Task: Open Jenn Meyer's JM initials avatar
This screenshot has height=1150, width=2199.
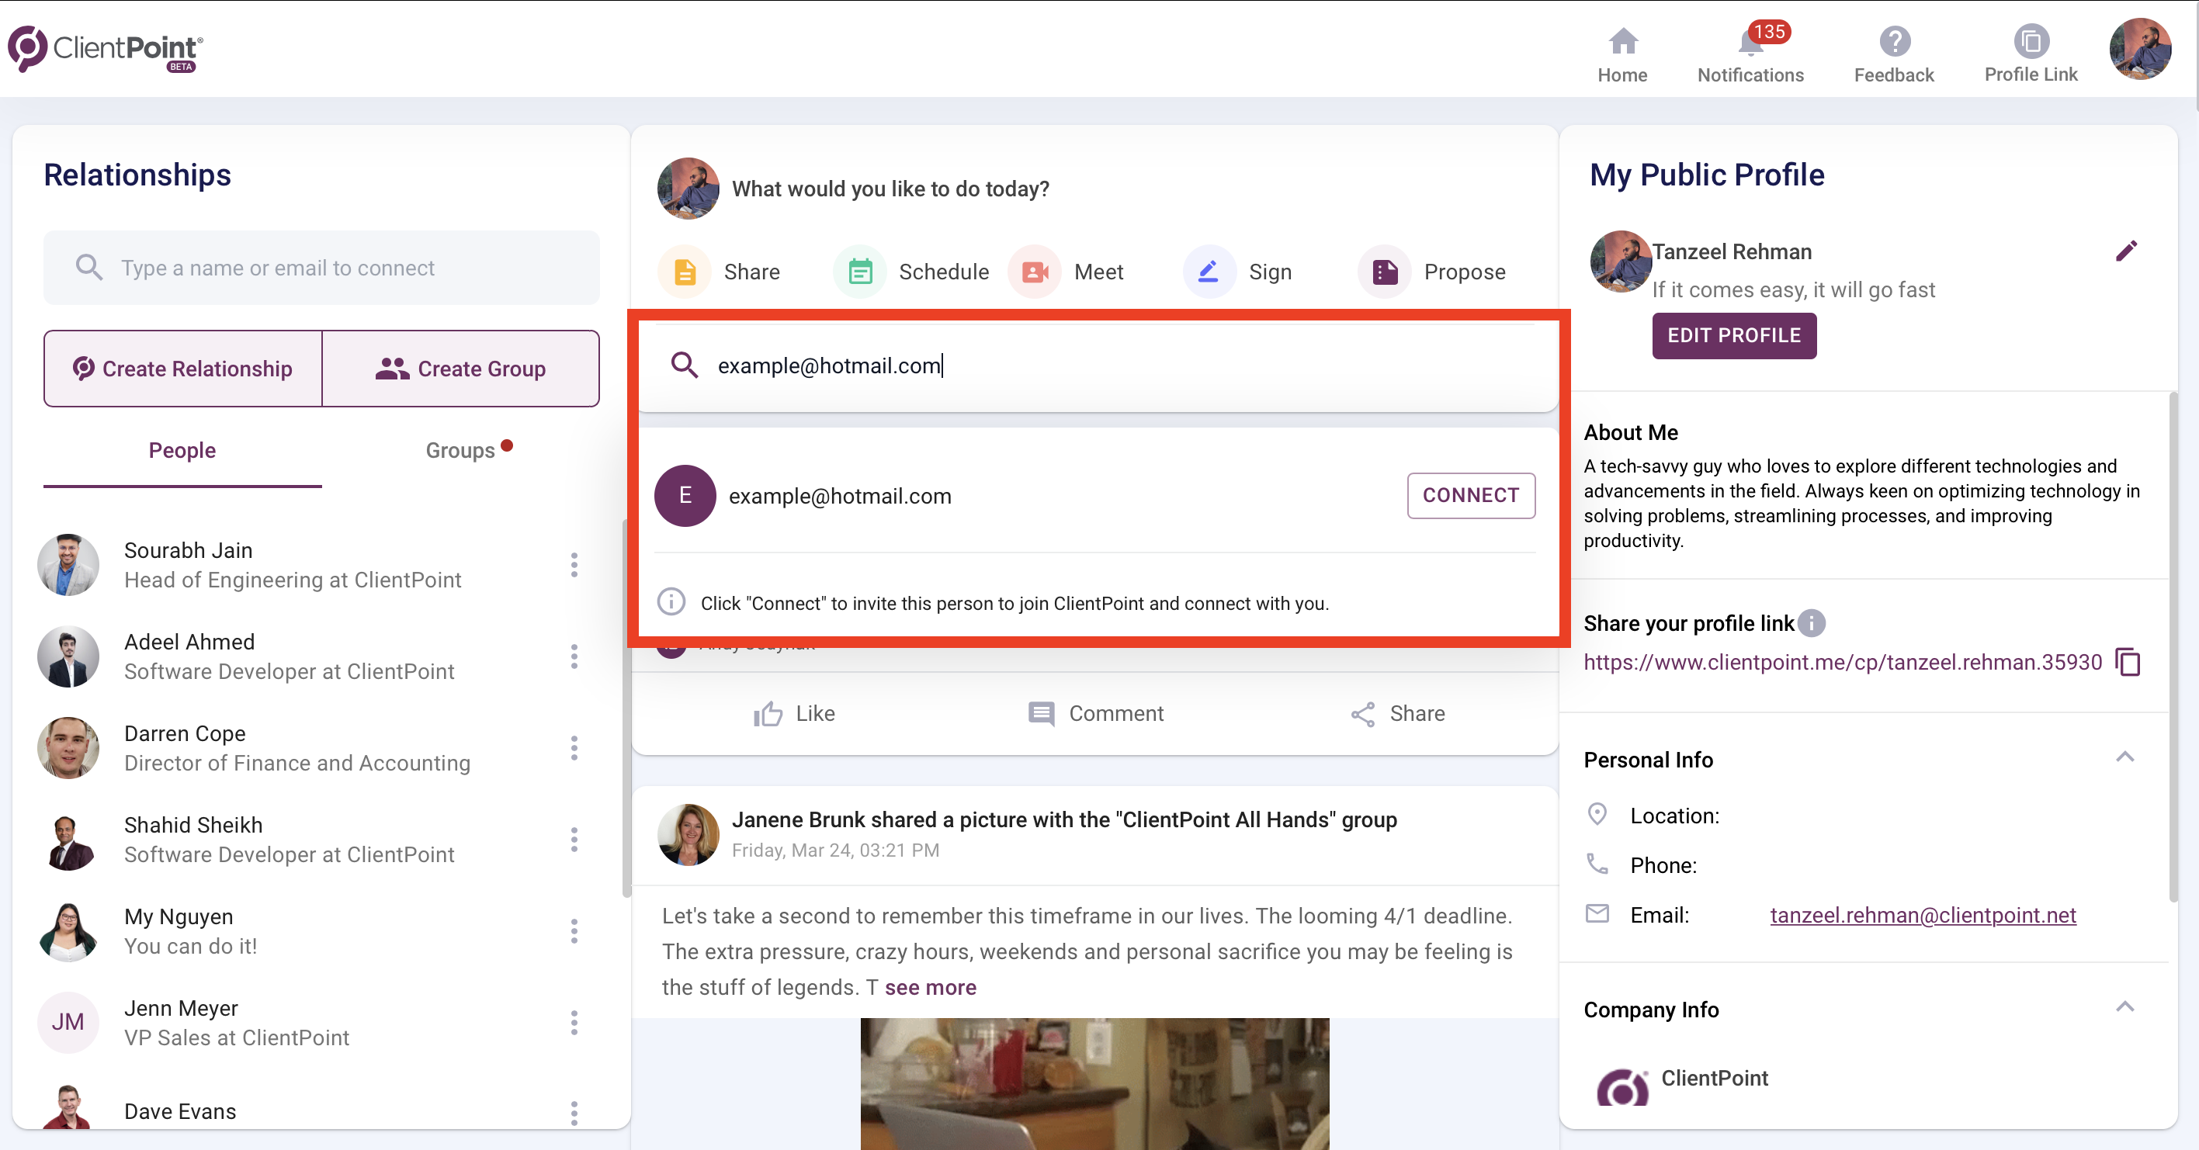Action: click(x=68, y=1022)
